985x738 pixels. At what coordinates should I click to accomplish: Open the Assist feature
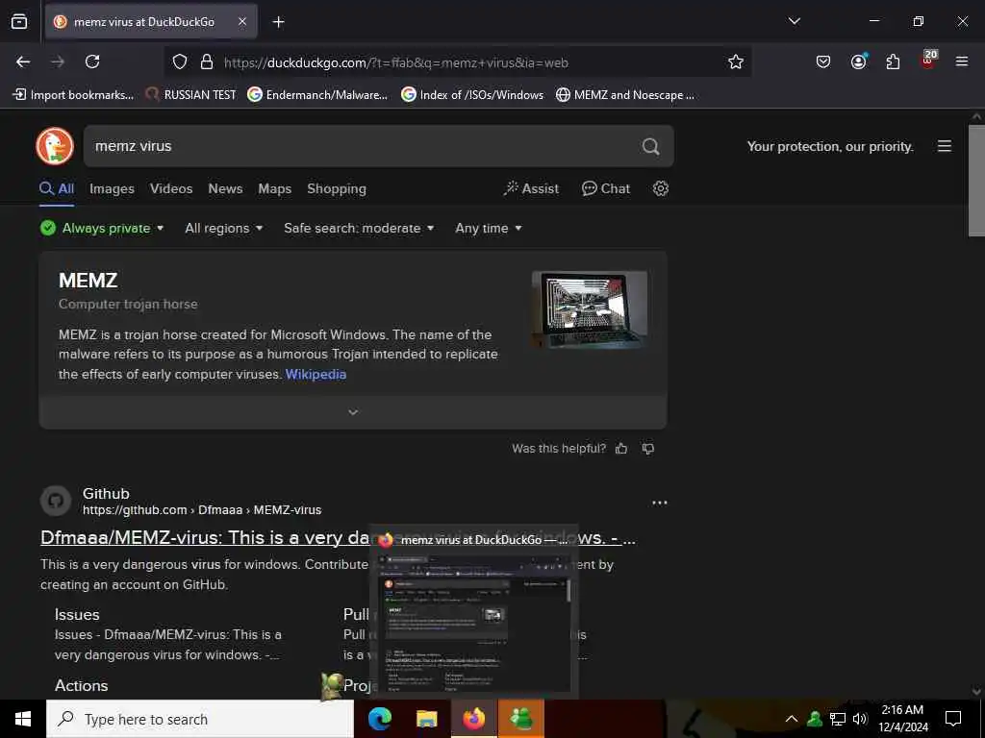pyautogui.click(x=531, y=188)
